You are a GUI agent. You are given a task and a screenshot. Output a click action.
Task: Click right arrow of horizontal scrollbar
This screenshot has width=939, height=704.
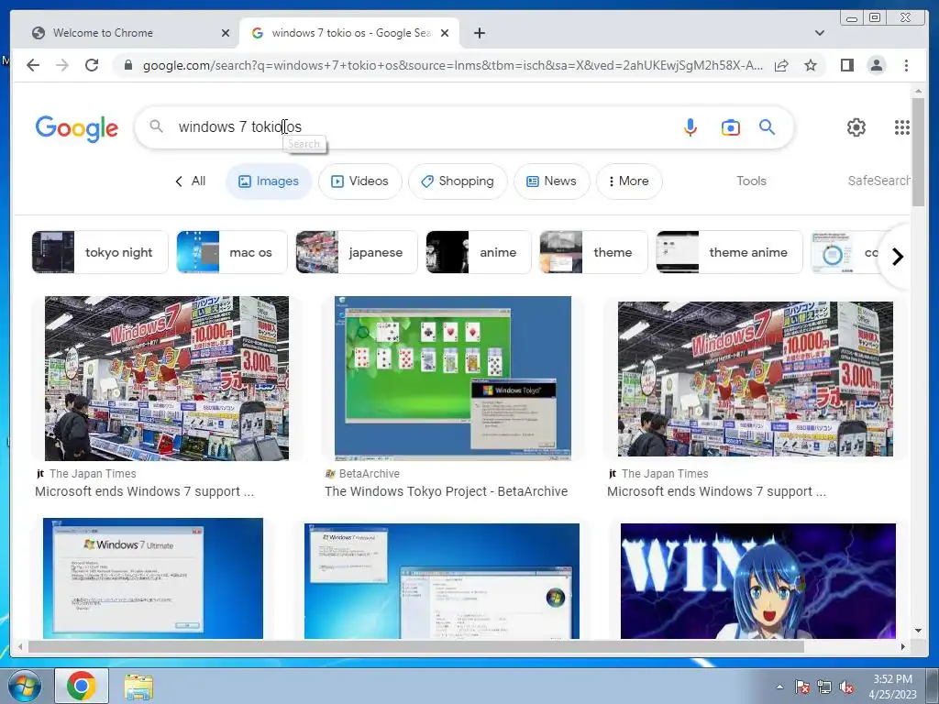tap(903, 646)
